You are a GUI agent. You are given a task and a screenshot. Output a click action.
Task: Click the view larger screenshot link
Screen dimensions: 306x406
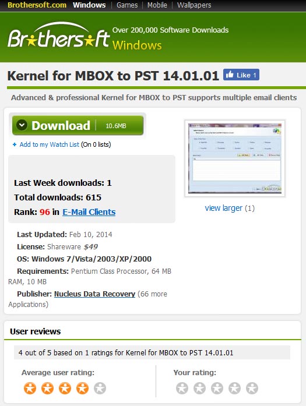(224, 208)
